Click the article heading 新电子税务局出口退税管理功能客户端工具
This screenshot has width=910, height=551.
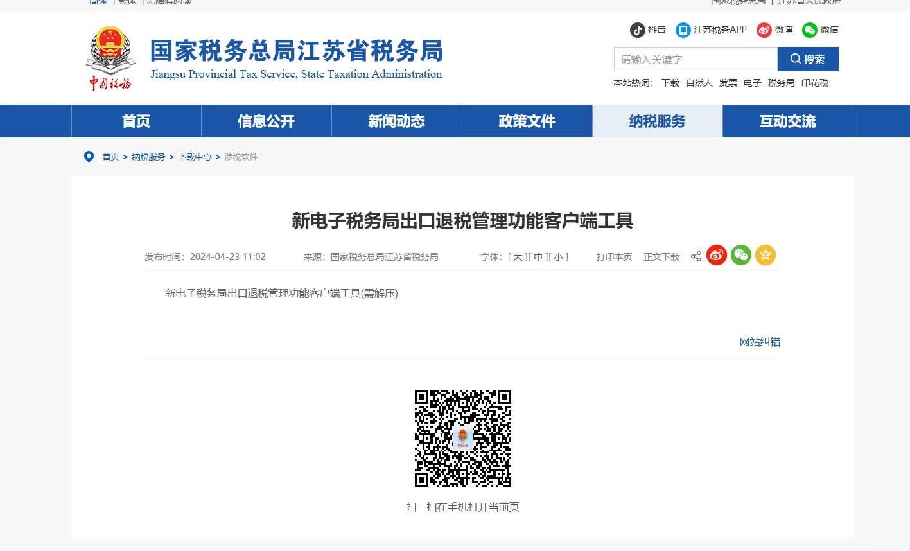pyautogui.click(x=462, y=221)
